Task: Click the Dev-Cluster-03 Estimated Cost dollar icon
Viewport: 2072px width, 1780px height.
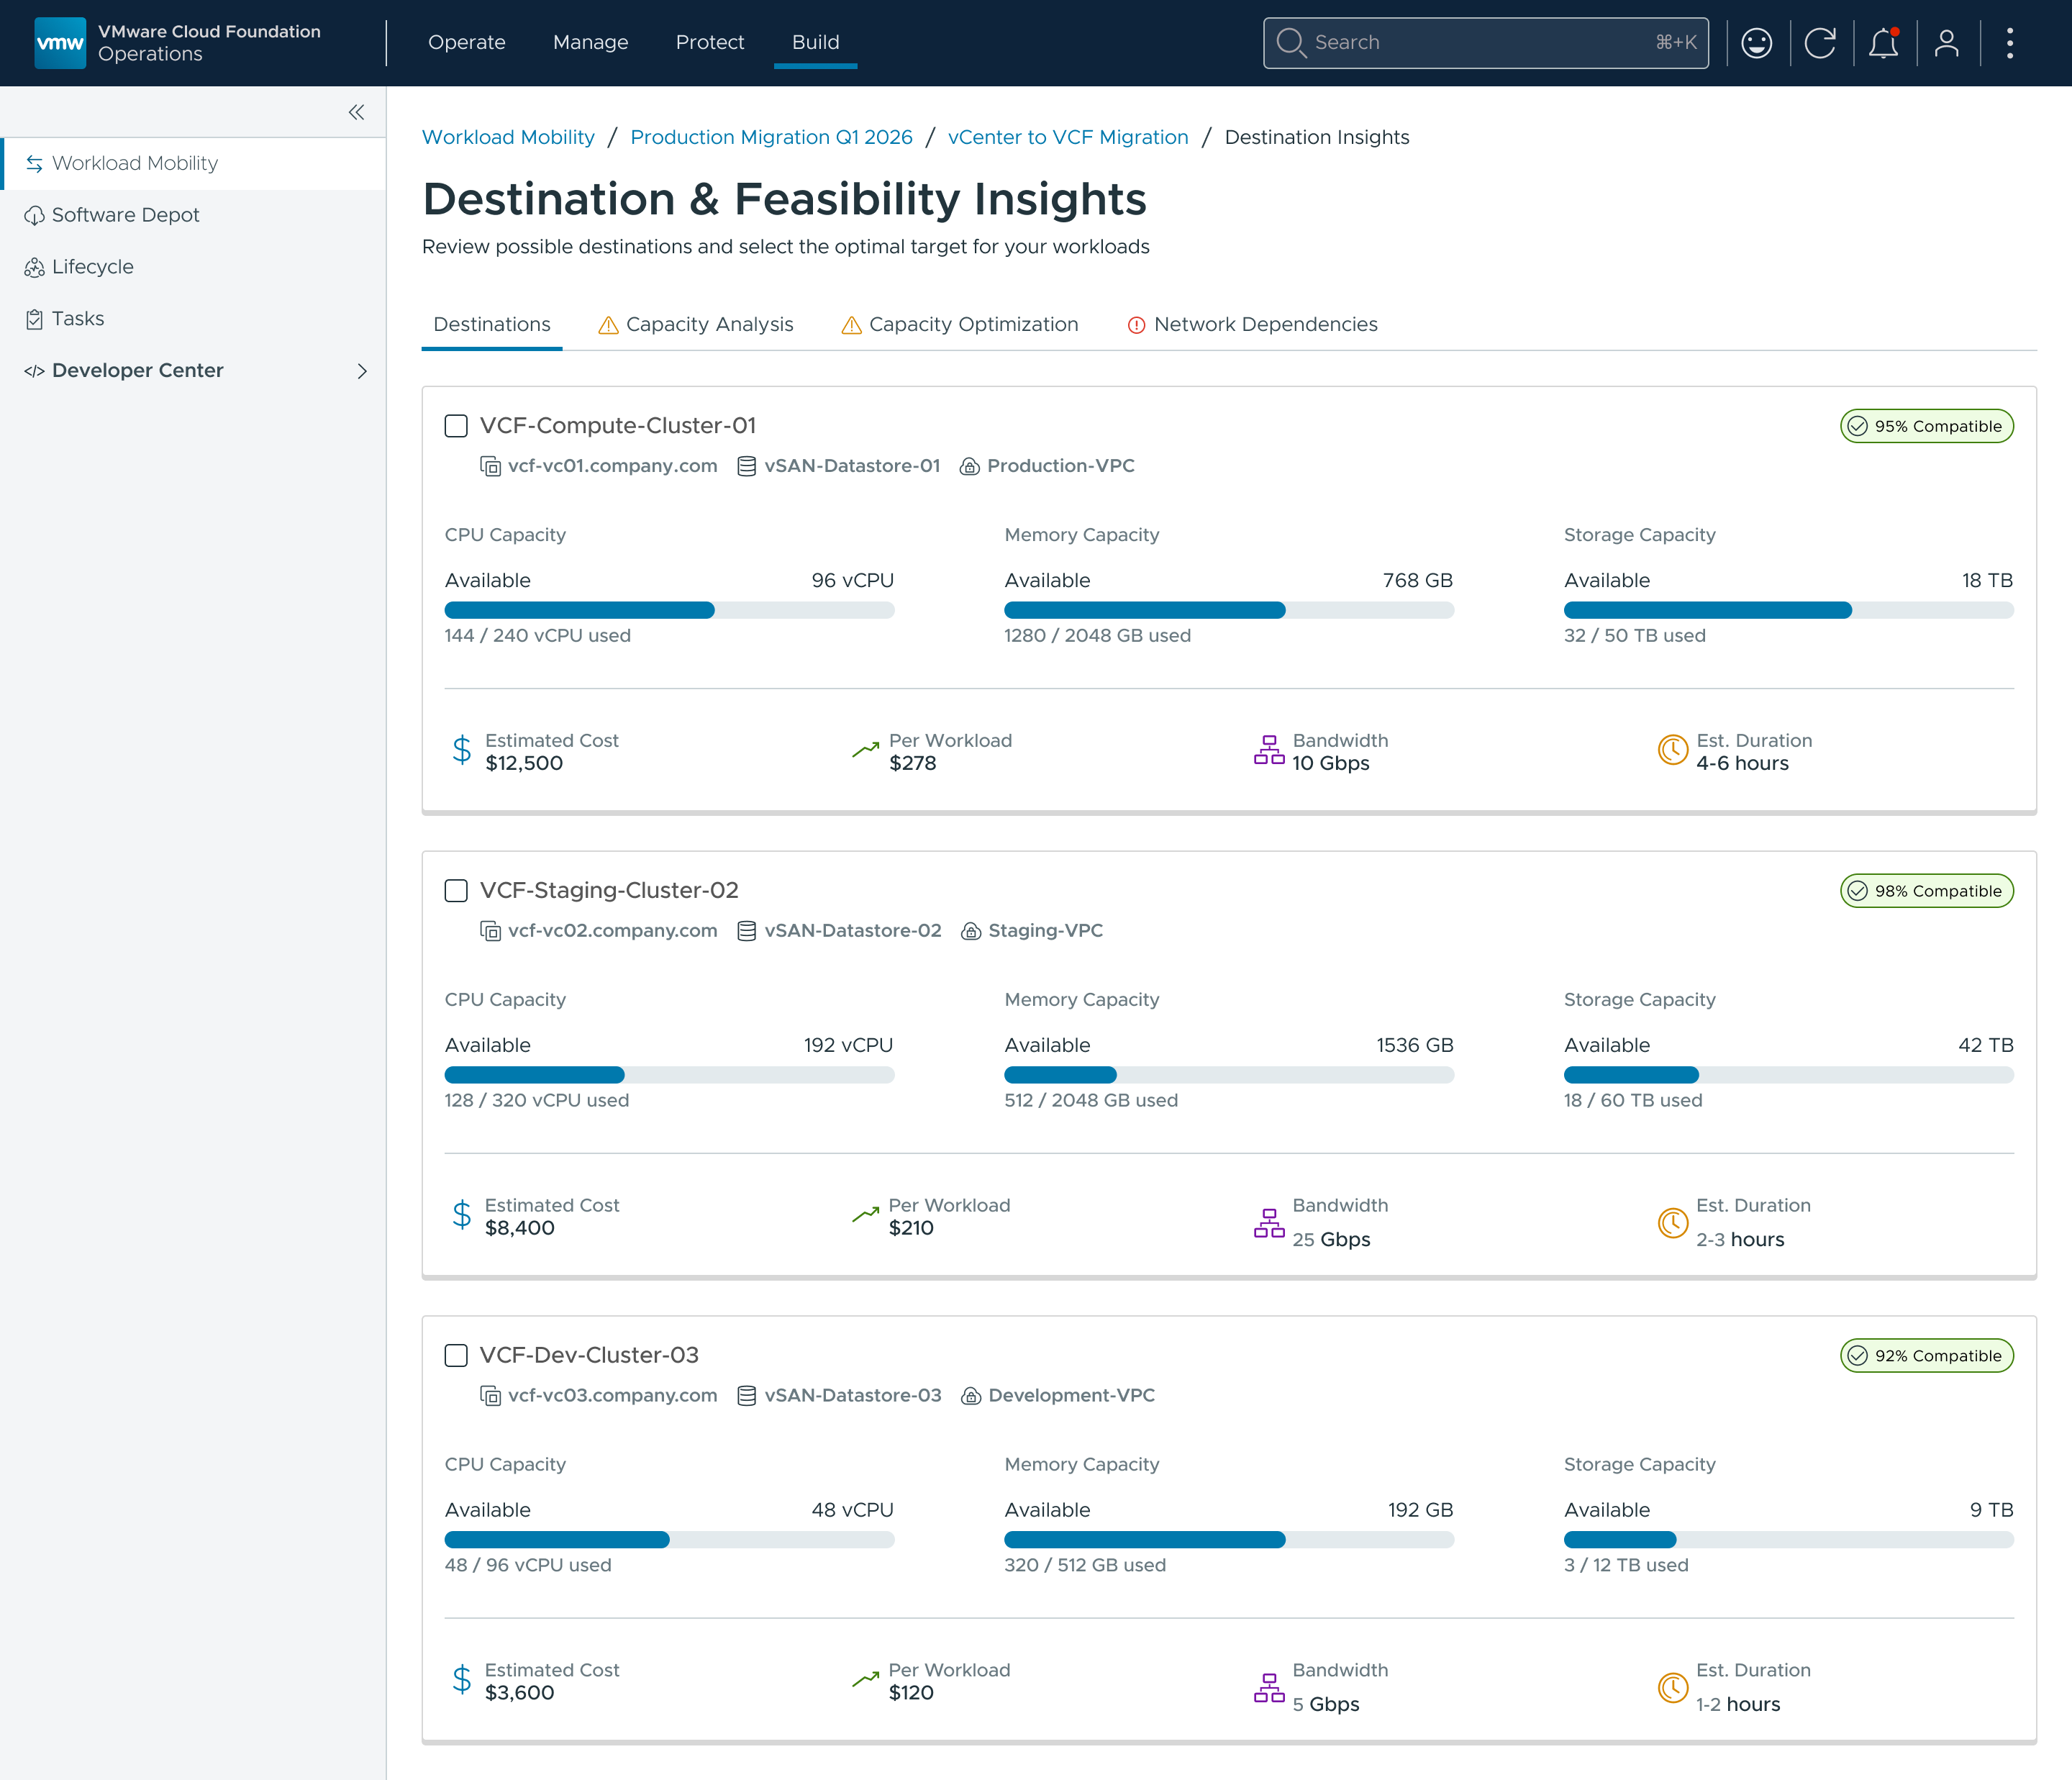Action: 461,1679
